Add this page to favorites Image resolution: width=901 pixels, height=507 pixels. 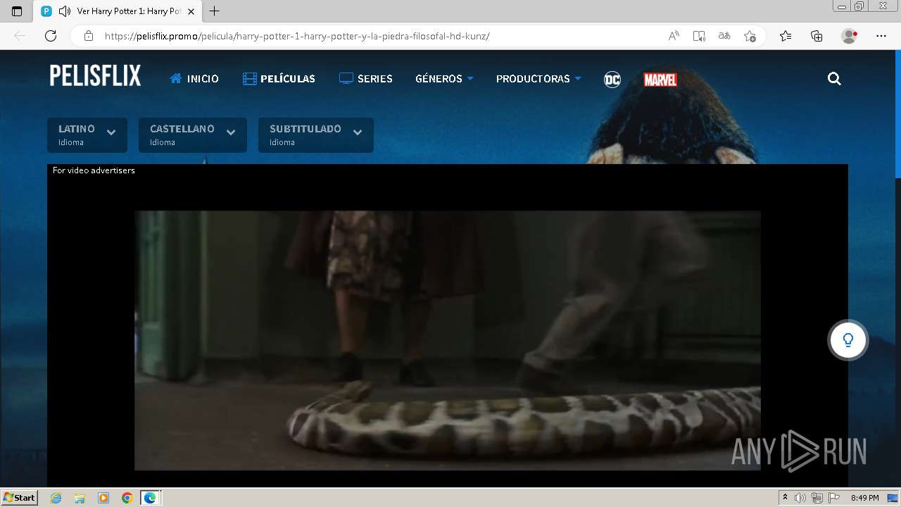750,36
